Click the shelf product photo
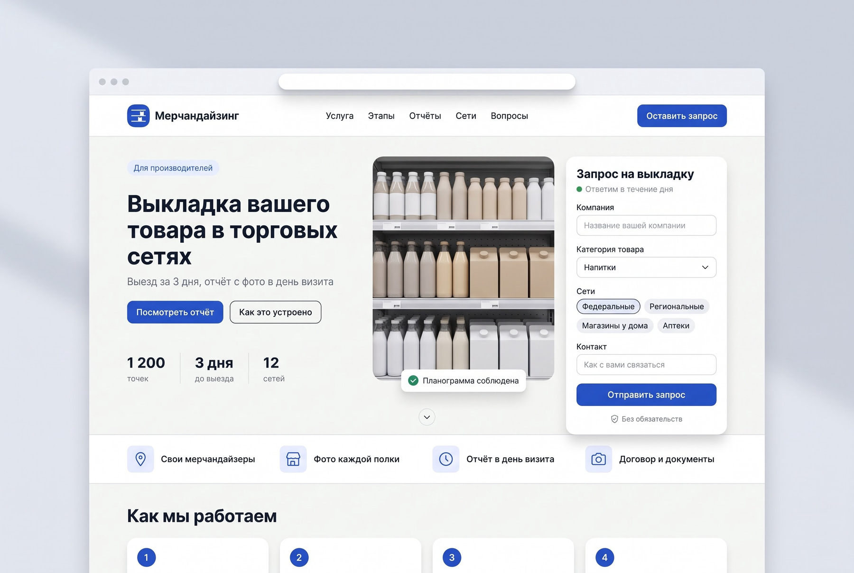Image resolution: width=854 pixels, height=573 pixels. coord(464,268)
